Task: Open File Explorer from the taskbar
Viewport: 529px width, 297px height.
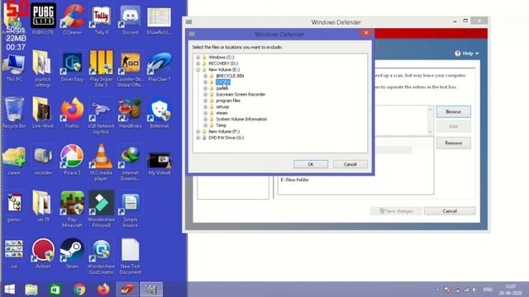Action: pos(31,290)
